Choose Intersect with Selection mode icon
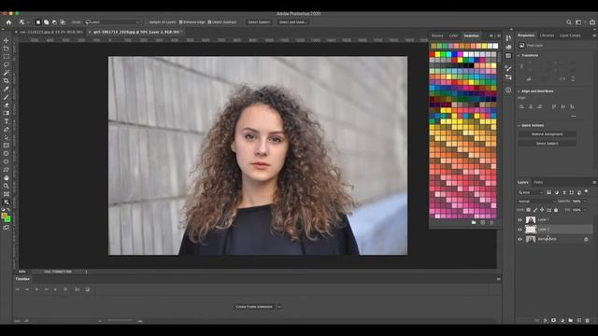The image size is (598, 336). tap(63, 22)
